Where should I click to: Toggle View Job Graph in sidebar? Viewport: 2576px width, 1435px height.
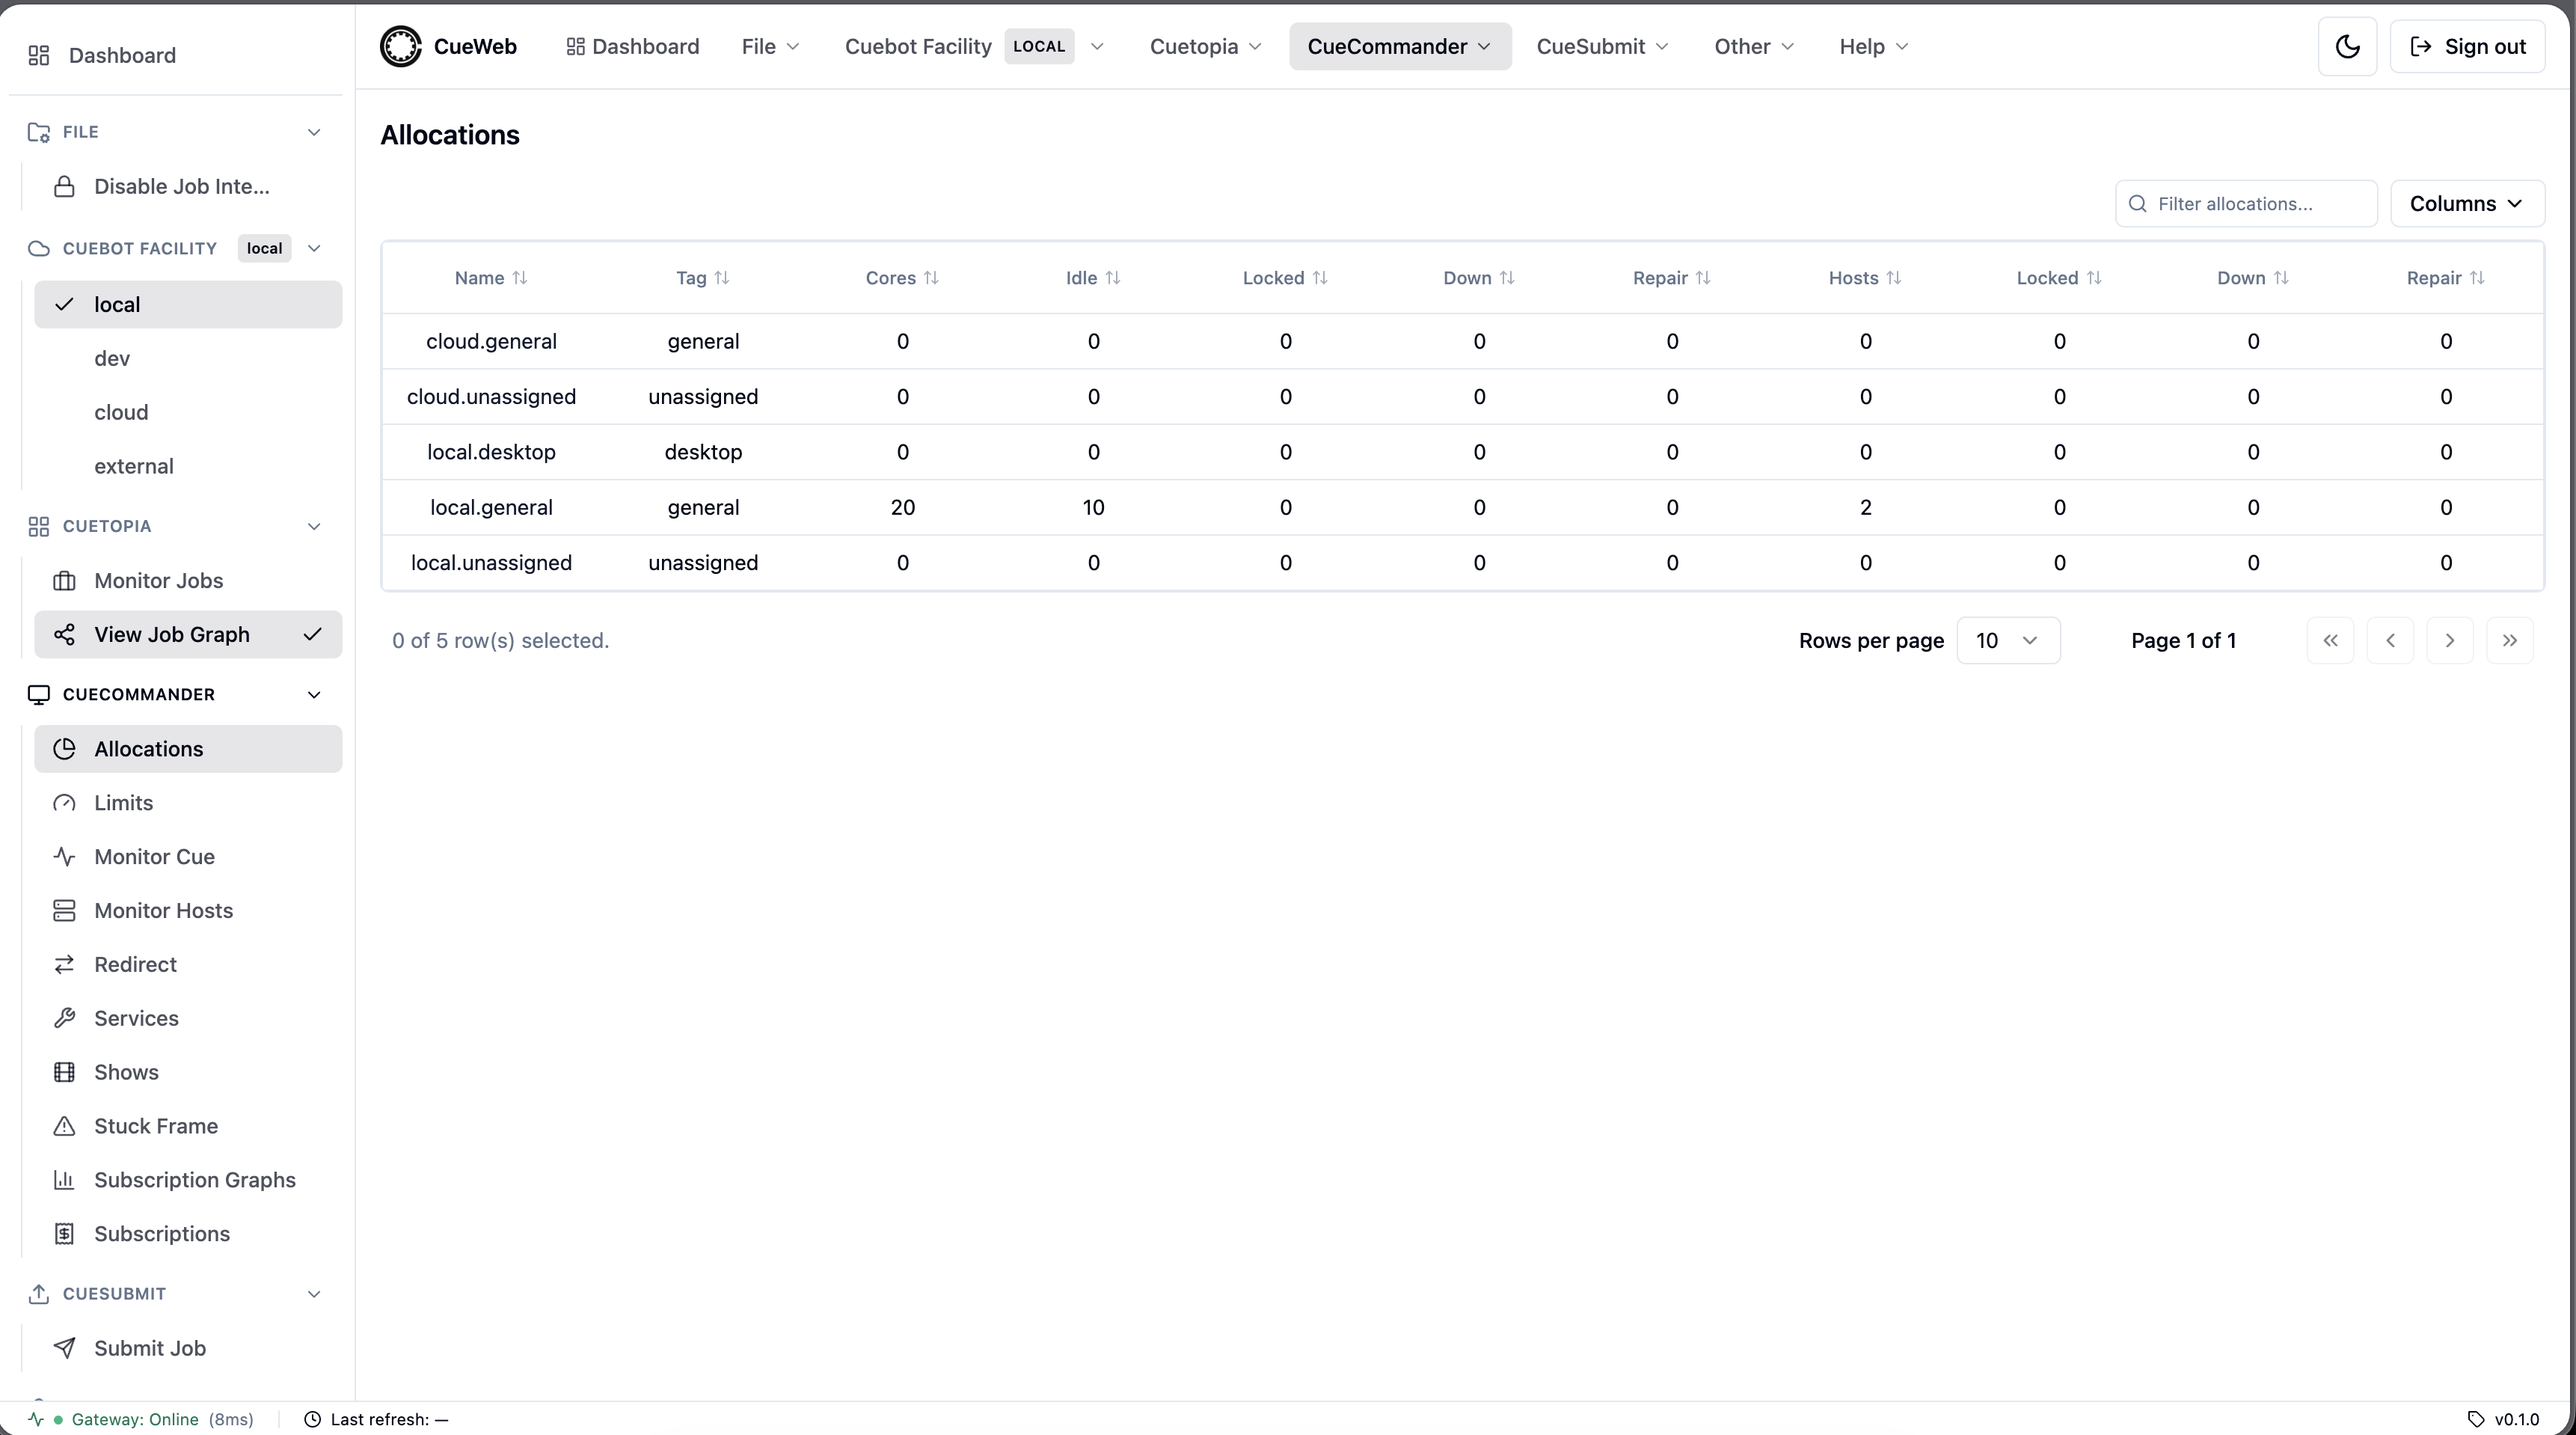pos(188,635)
